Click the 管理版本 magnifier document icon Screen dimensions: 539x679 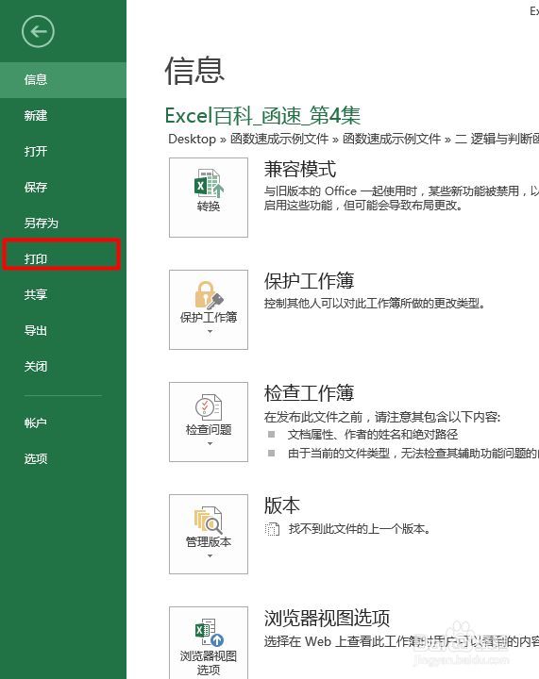tap(208, 520)
